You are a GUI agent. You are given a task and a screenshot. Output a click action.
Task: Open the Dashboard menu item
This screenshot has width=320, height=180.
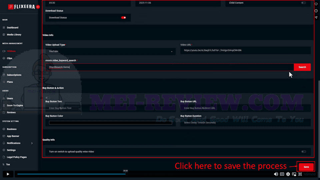coord(12,28)
